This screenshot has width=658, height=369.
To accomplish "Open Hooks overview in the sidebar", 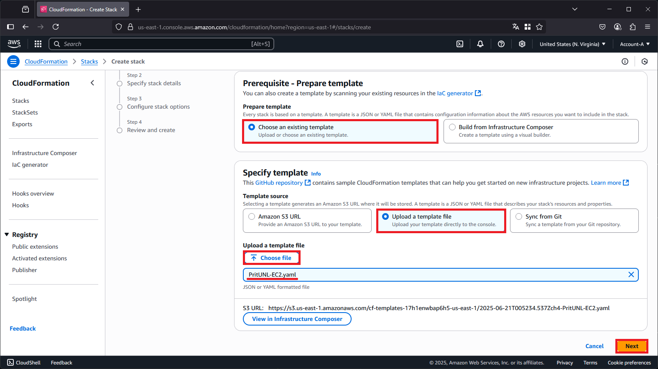I will click(33, 193).
